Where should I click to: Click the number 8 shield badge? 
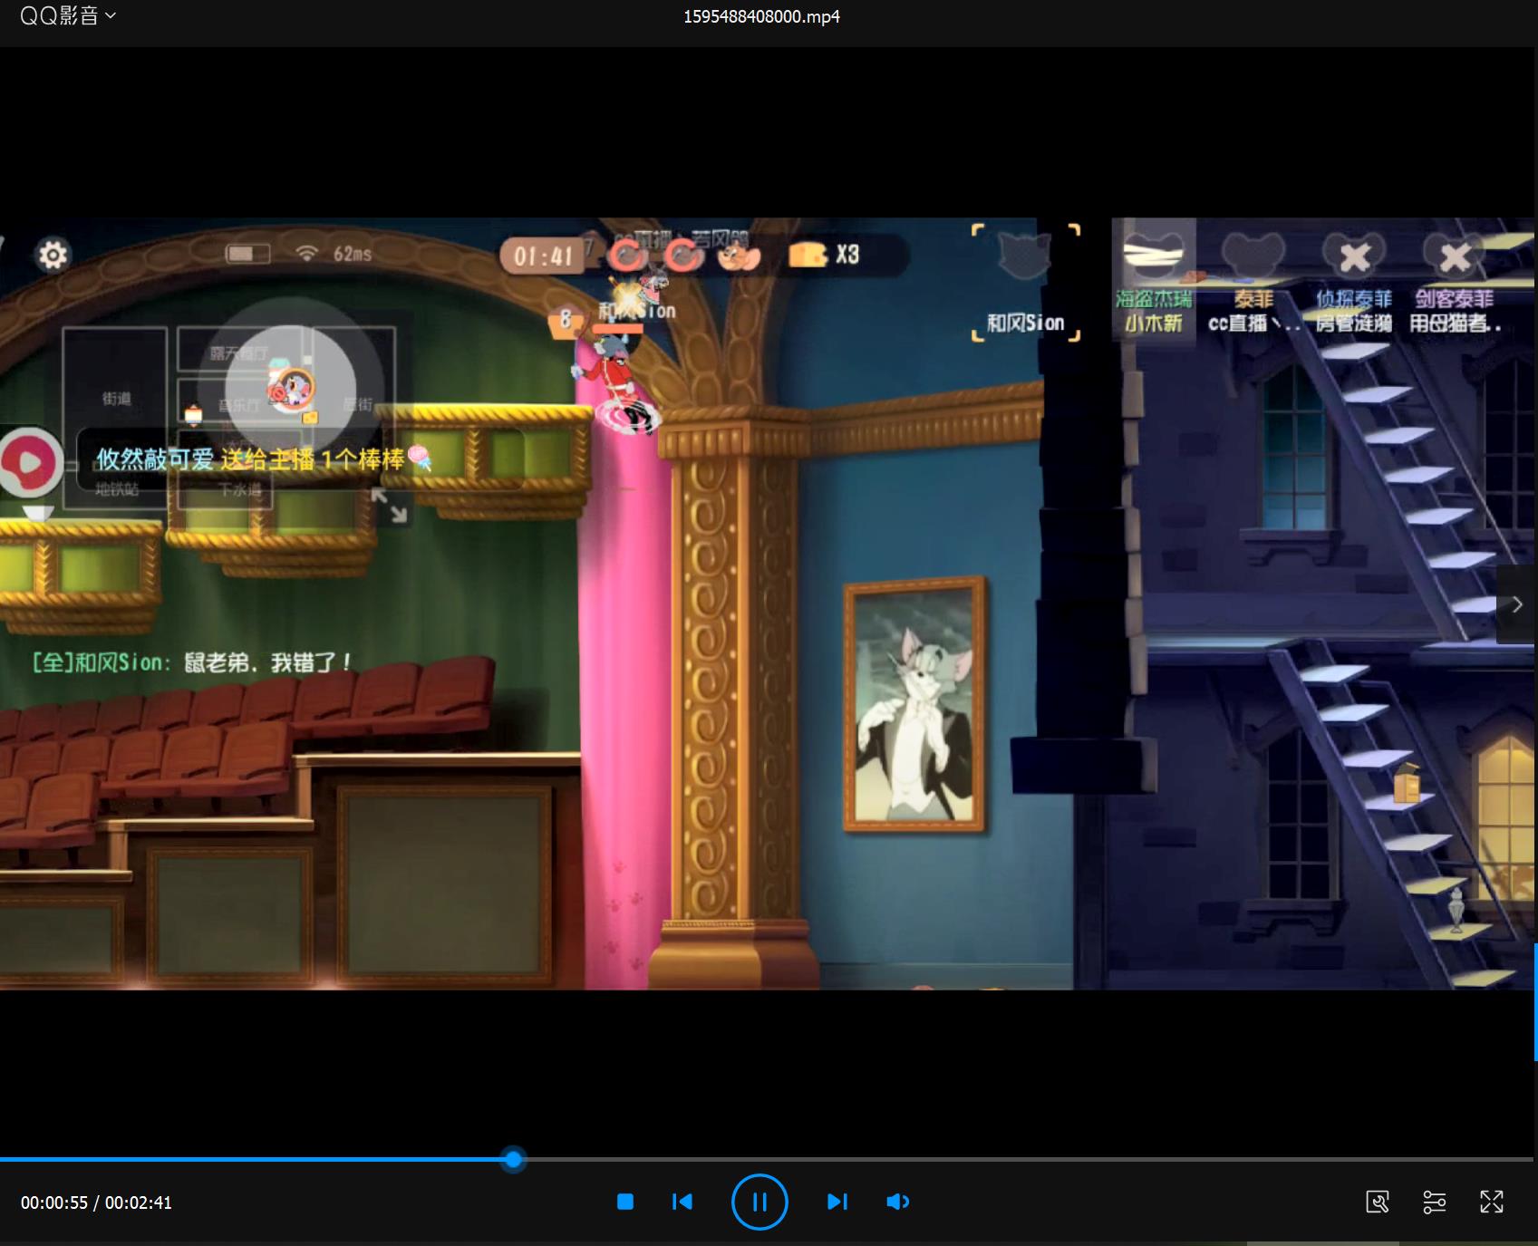tap(565, 320)
